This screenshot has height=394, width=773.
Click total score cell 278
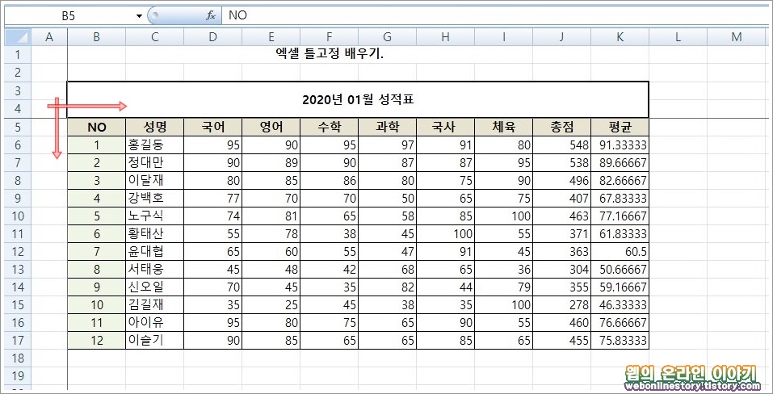[x=562, y=305]
